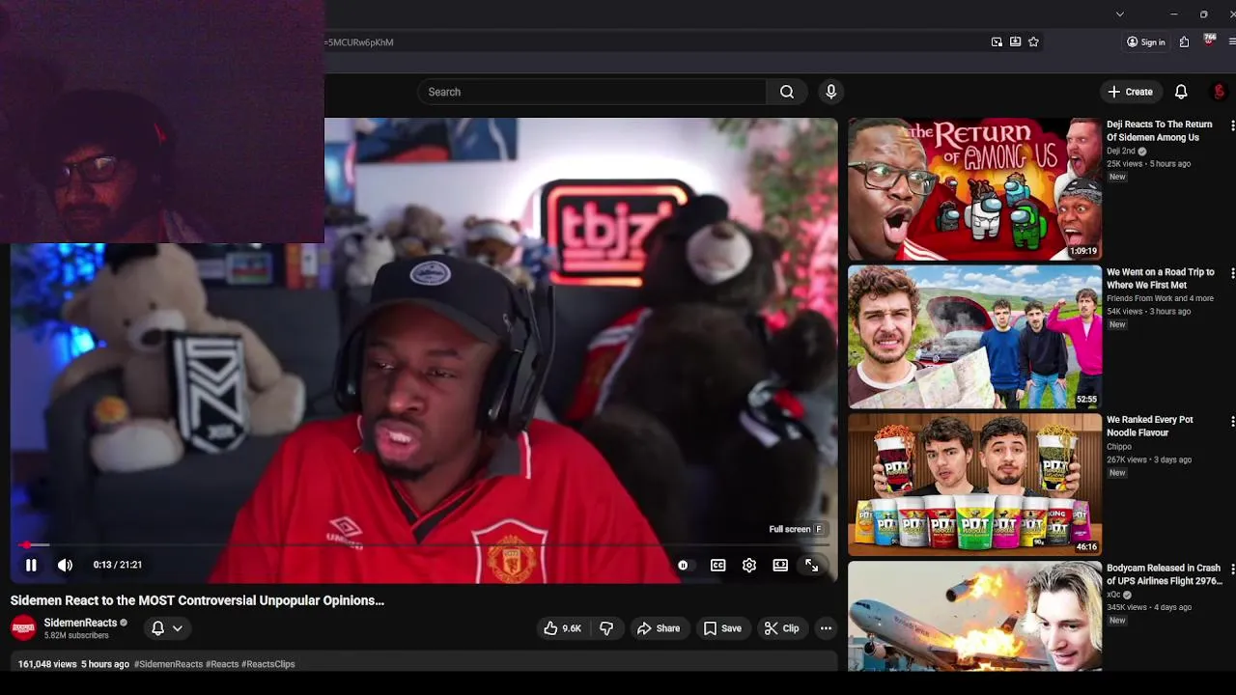Click the search magnifier button
The height and width of the screenshot is (695, 1236).
[787, 92]
